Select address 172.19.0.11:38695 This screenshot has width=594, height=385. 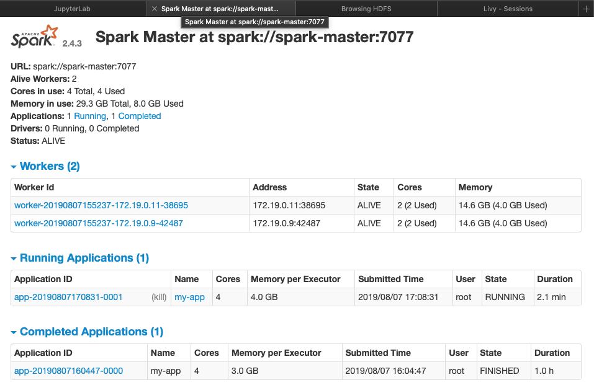tap(289, 205)
